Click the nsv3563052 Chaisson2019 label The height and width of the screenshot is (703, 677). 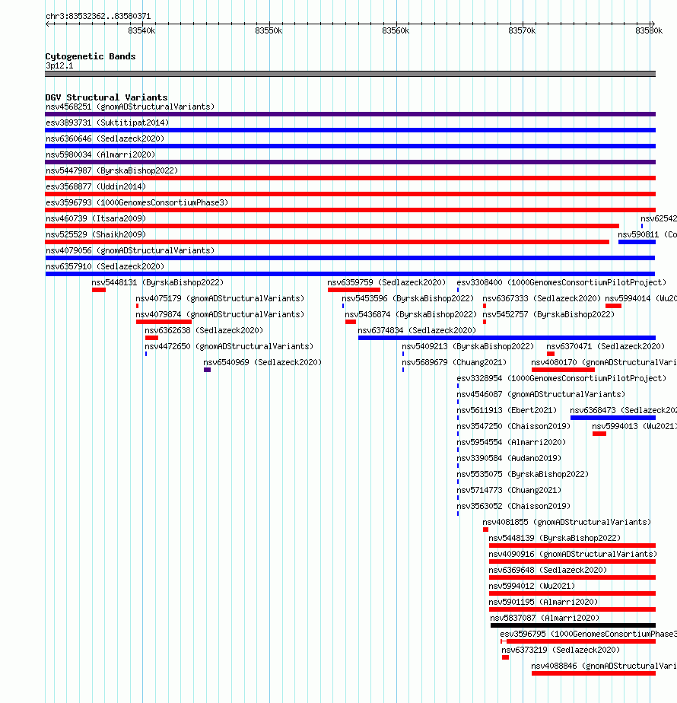coord(513,506)
